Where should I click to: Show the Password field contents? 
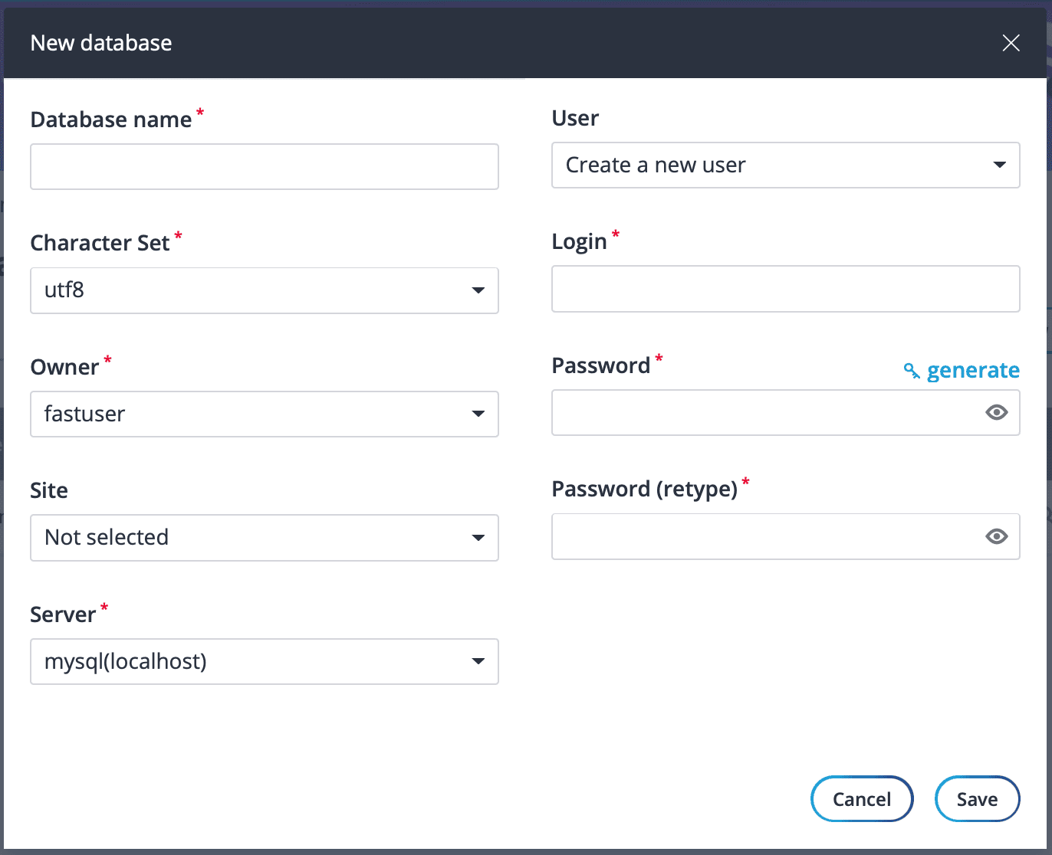pyautogui.click(x=996, y=412)
